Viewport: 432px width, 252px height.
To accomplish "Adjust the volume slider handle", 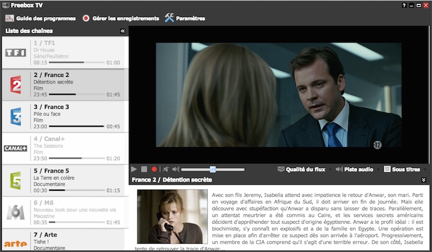I will [x=213, y=169].
